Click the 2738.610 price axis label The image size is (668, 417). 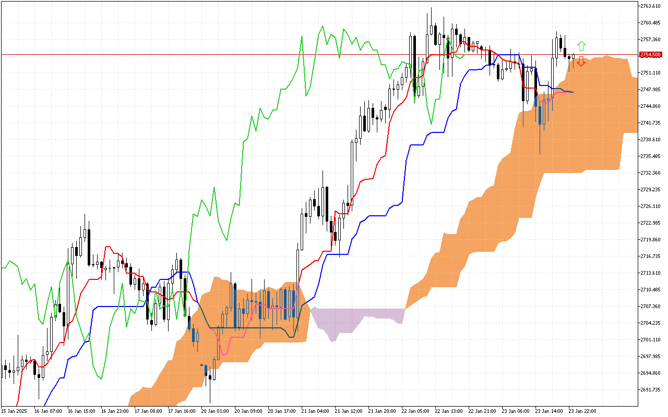pyautogui.click(x=651, y=140)
